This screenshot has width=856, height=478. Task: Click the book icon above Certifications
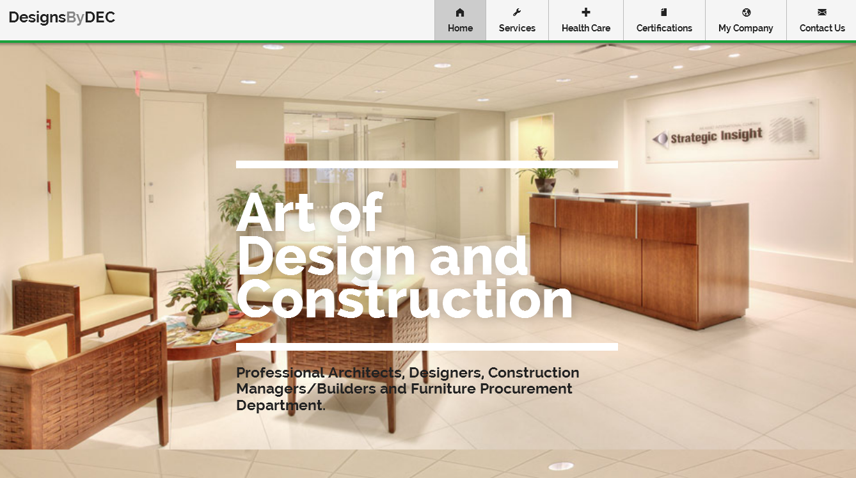coord(664,12)
